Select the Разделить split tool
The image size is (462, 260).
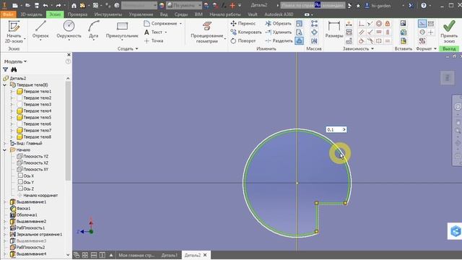pos(279,40)
